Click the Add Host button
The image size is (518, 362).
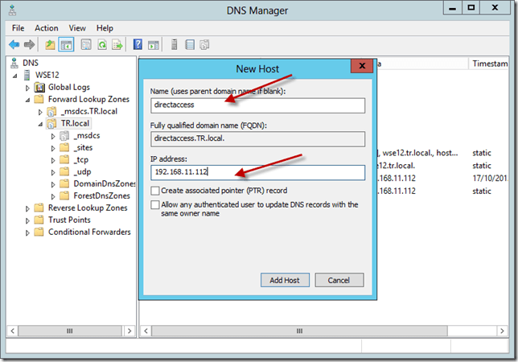[285, 280]
